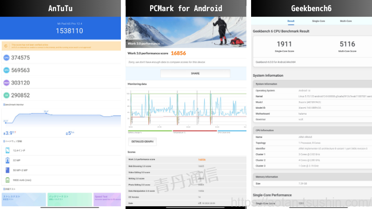This screenshot has height=209, width=372.
Task: Click the 32 MP front camera icon
Action: pos(7,160)
